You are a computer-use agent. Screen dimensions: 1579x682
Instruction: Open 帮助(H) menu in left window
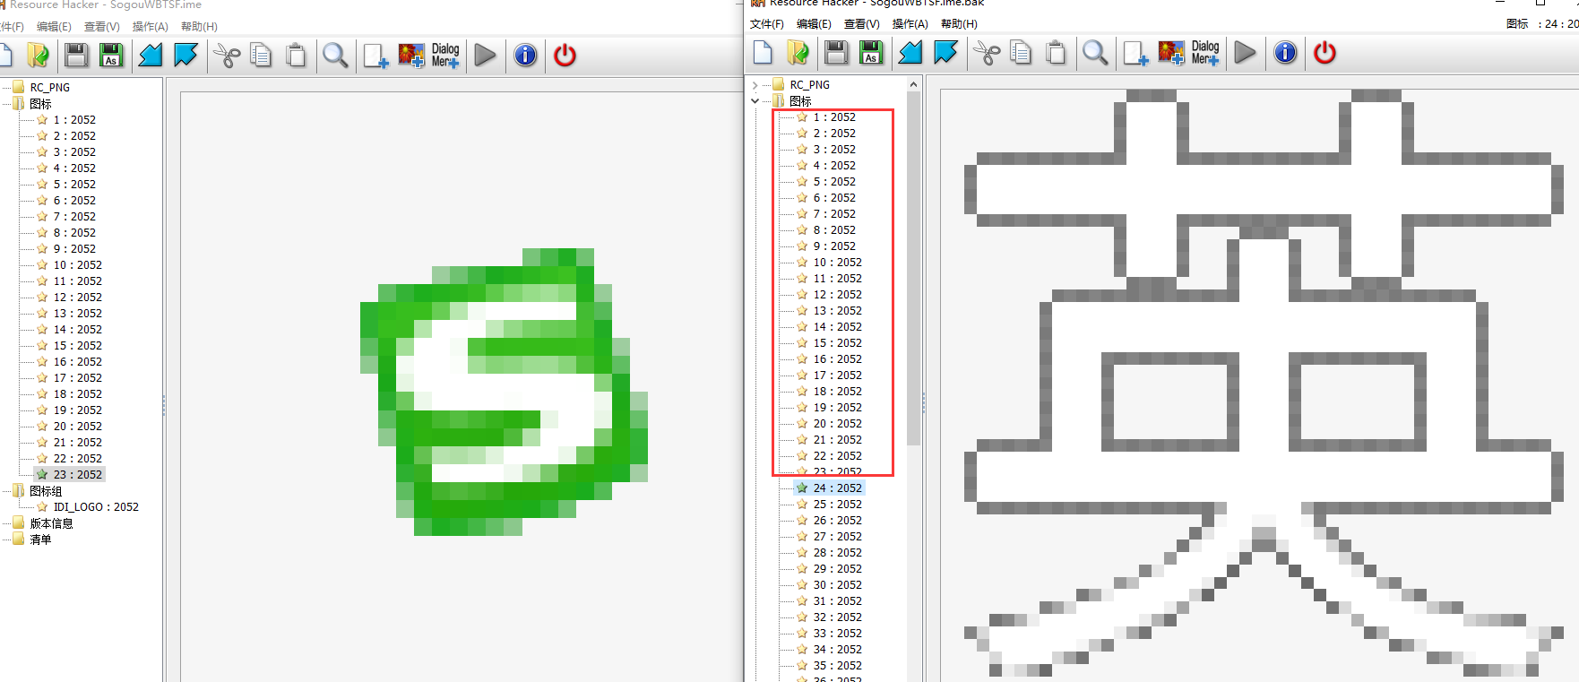199,27
